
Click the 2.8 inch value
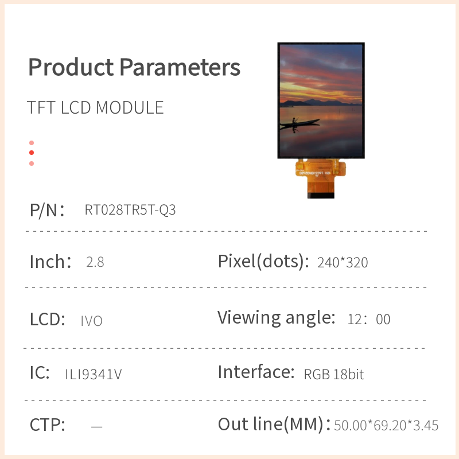click(x=95, y=263)
